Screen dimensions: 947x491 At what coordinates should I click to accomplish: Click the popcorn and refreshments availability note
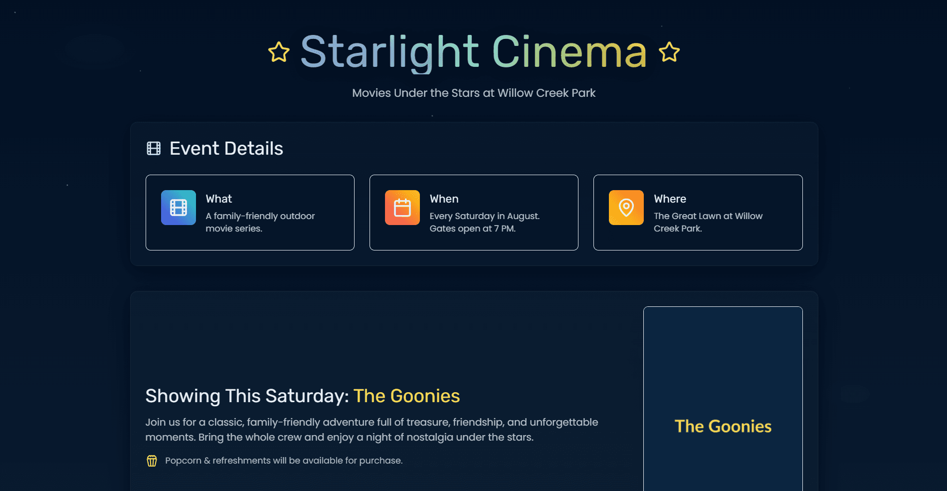click(284, 461)
